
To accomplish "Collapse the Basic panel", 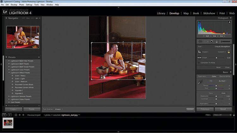I will click(x=231, y=72).
